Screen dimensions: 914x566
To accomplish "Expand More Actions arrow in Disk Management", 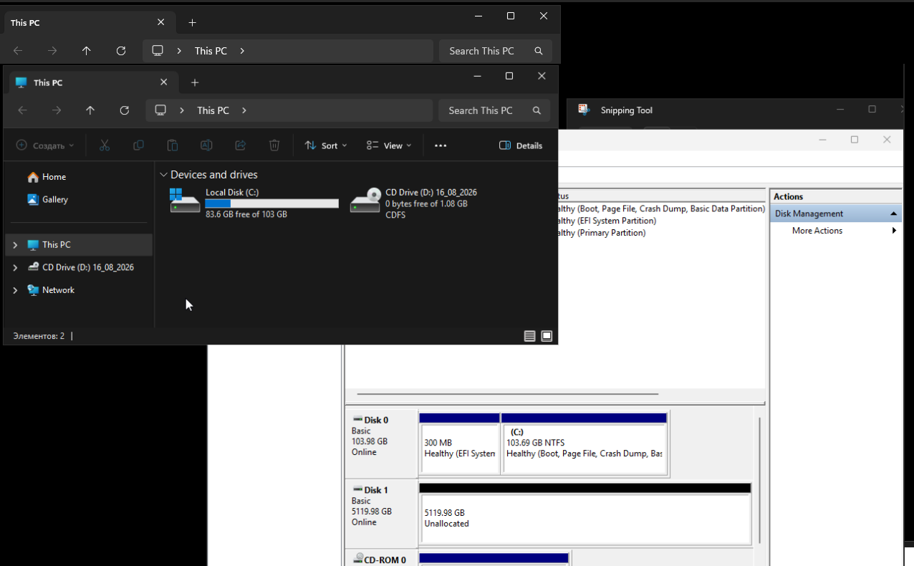I will click(x=894, y=231).
